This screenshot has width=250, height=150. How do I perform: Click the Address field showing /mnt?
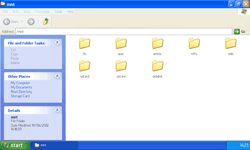[x=124, y=32]
